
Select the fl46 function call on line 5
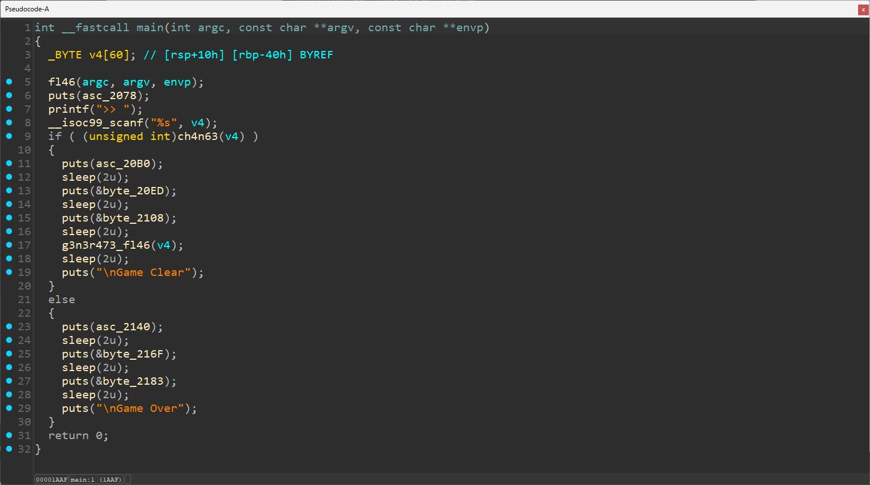(62, 82)
